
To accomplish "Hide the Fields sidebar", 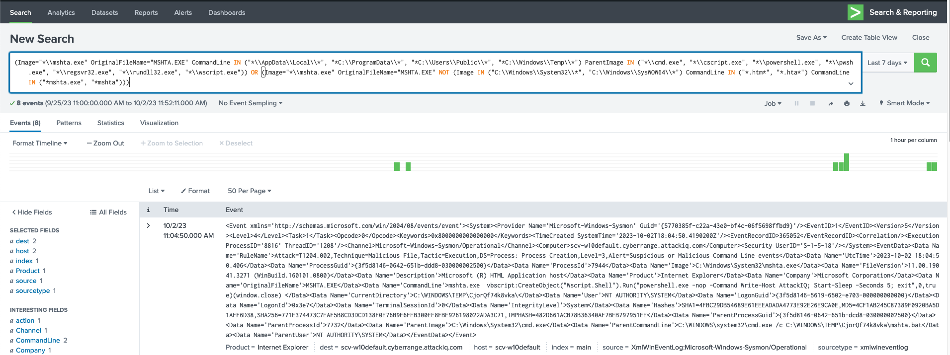I will [32, 212].
